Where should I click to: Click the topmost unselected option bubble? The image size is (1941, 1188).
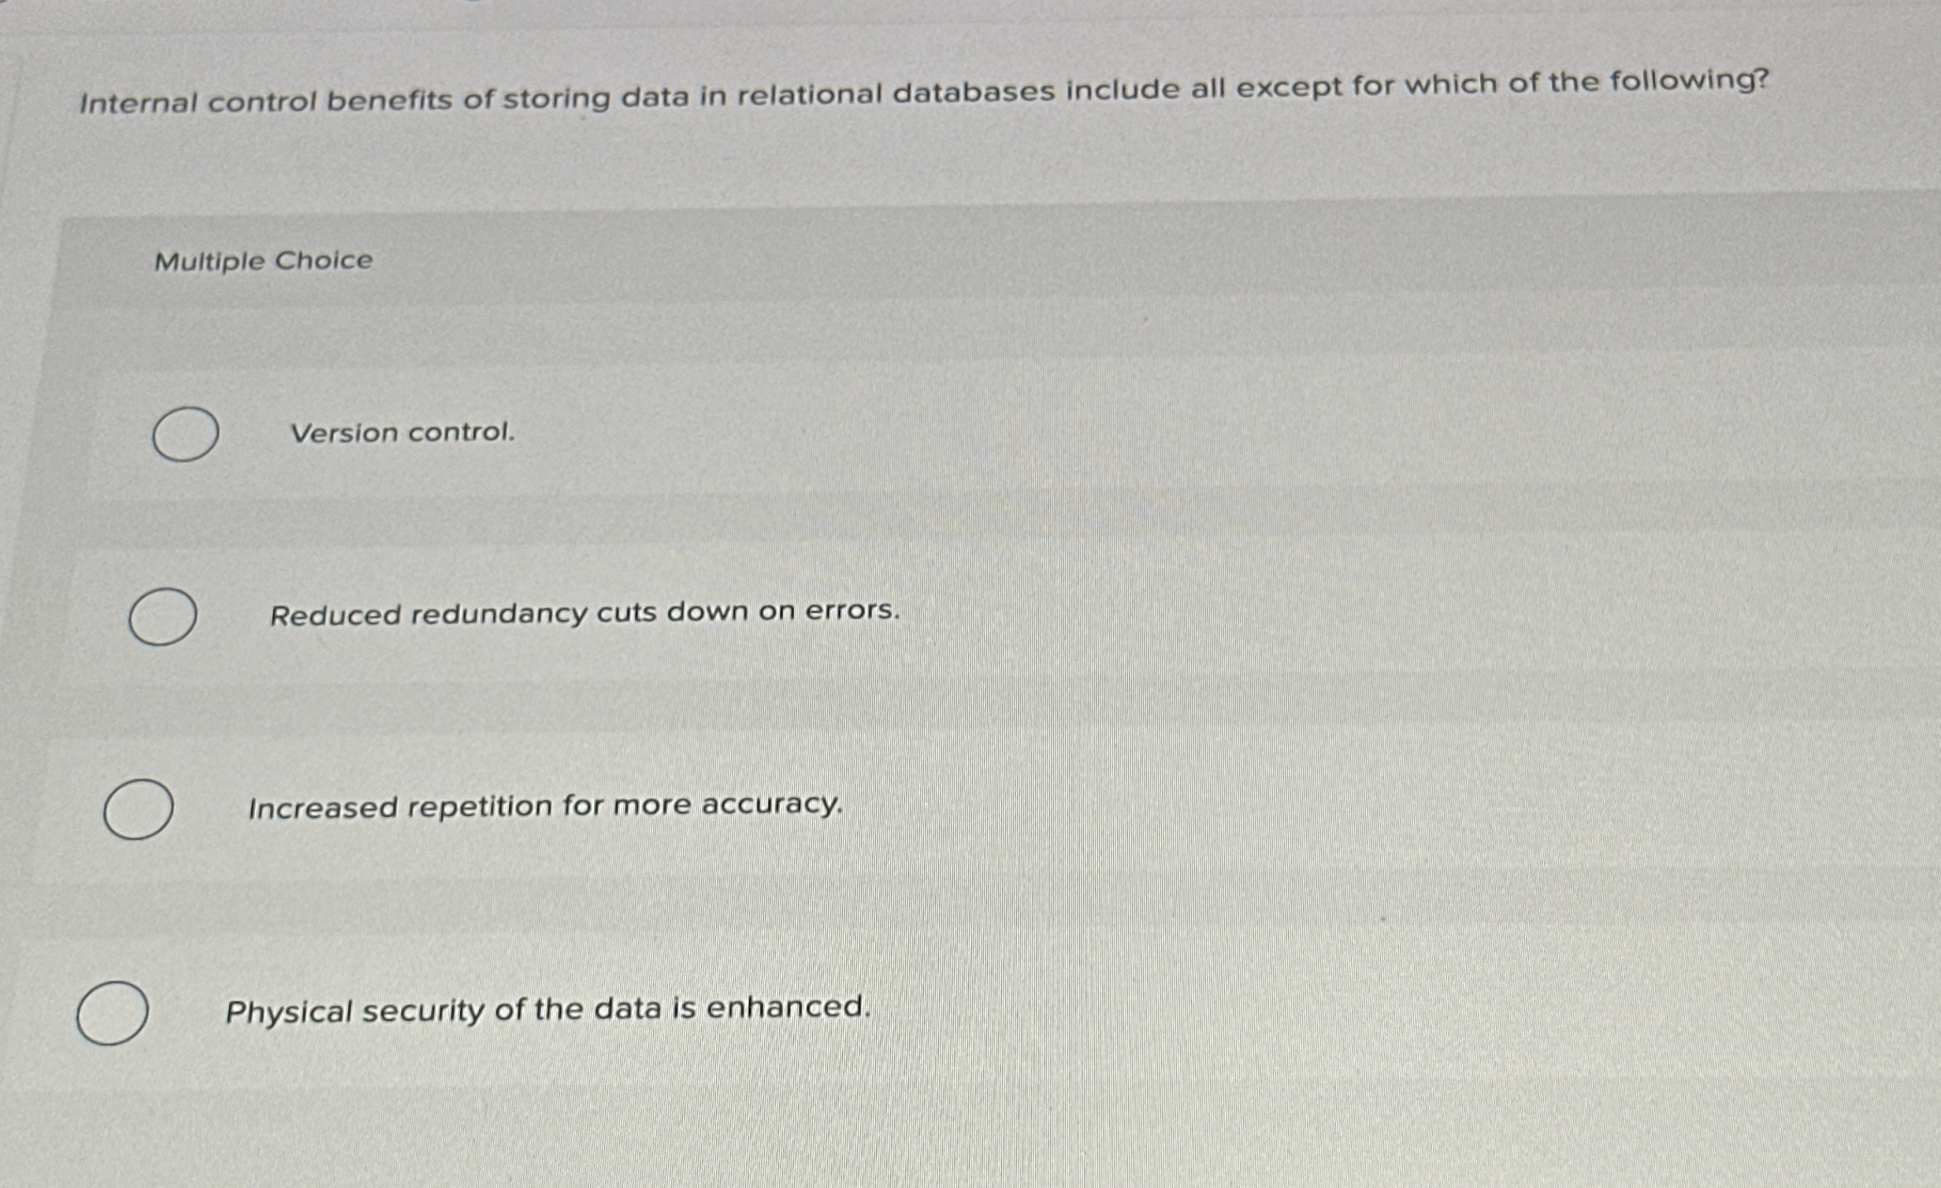tap(187, 435)
